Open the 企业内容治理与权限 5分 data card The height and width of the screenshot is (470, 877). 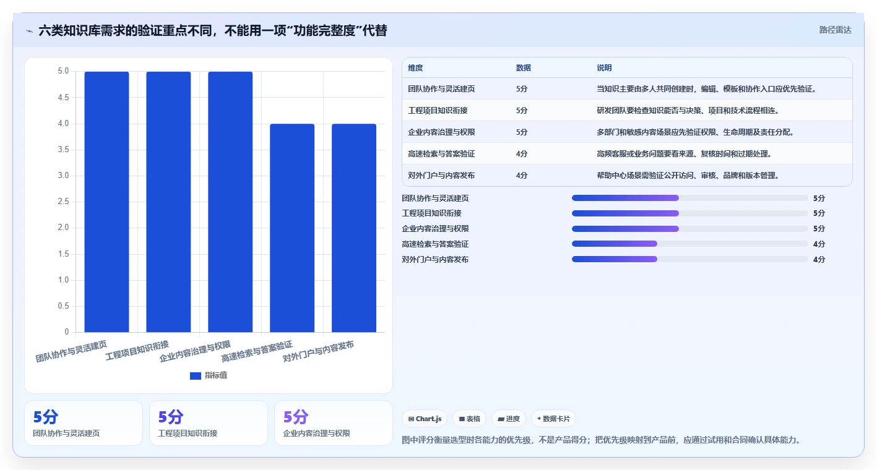tap(334, 423)
